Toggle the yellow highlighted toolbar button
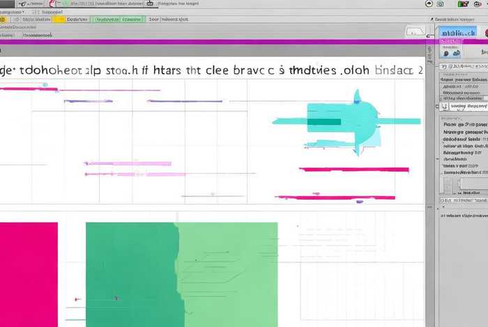The height and width of the screenshot is (327, 488). pos(59,19)
